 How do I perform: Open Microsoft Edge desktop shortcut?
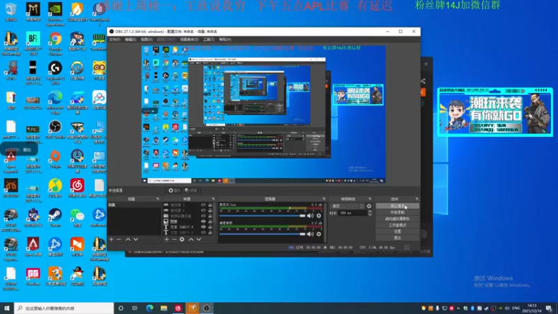pos(55,102)
